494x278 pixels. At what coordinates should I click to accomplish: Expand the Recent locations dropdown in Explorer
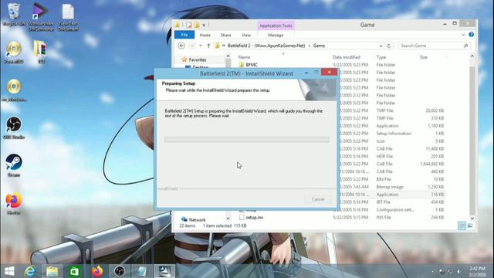tap(201, 46)
